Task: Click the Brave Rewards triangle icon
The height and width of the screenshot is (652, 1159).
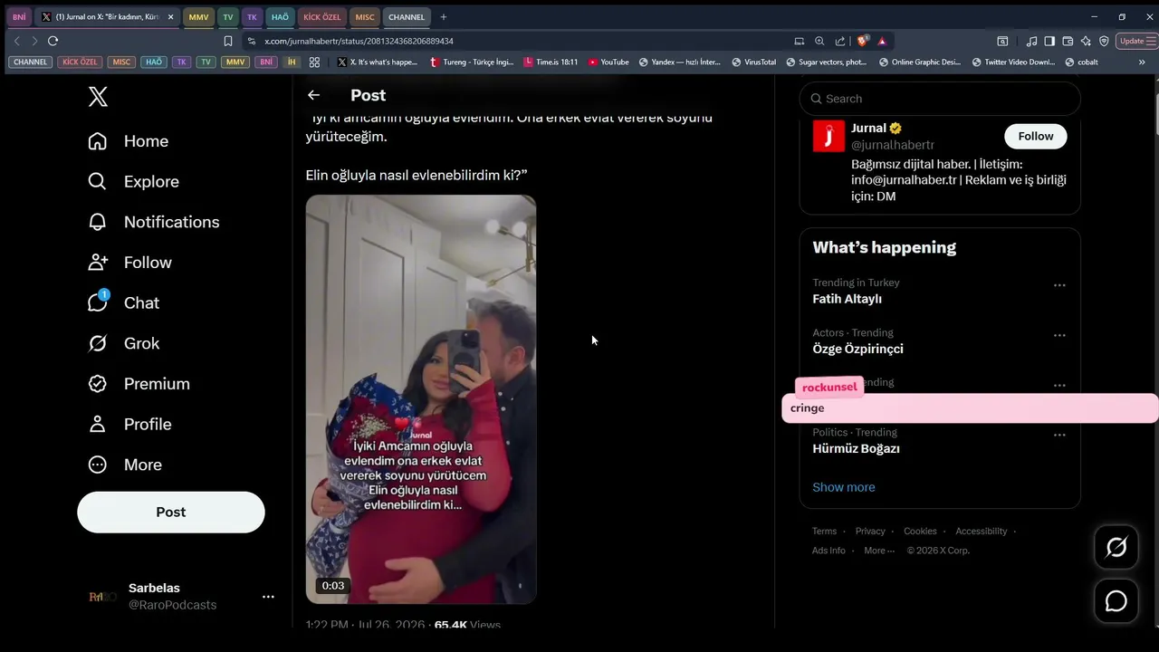Action: pyautogui.click(x=882, y=41)
